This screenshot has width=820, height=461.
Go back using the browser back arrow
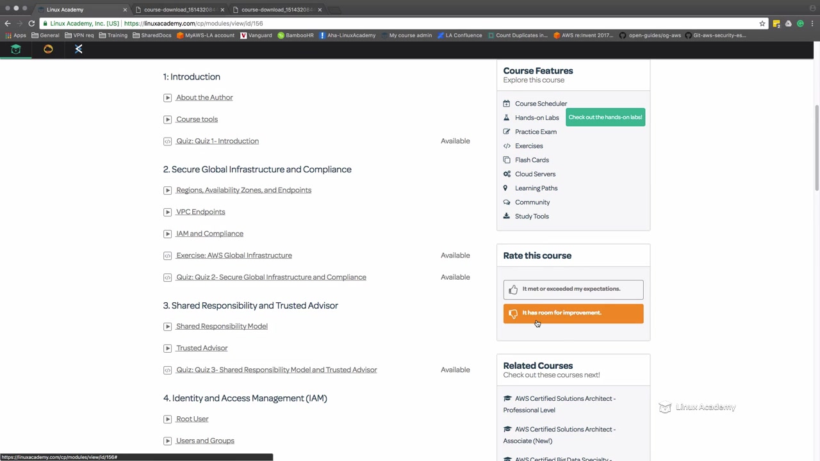point(8,24)
